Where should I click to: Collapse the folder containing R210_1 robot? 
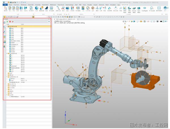coord(7,77)
